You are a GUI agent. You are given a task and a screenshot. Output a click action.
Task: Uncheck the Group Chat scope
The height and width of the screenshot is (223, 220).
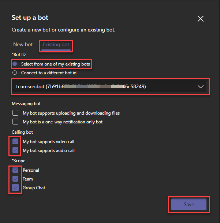[15, 187]
